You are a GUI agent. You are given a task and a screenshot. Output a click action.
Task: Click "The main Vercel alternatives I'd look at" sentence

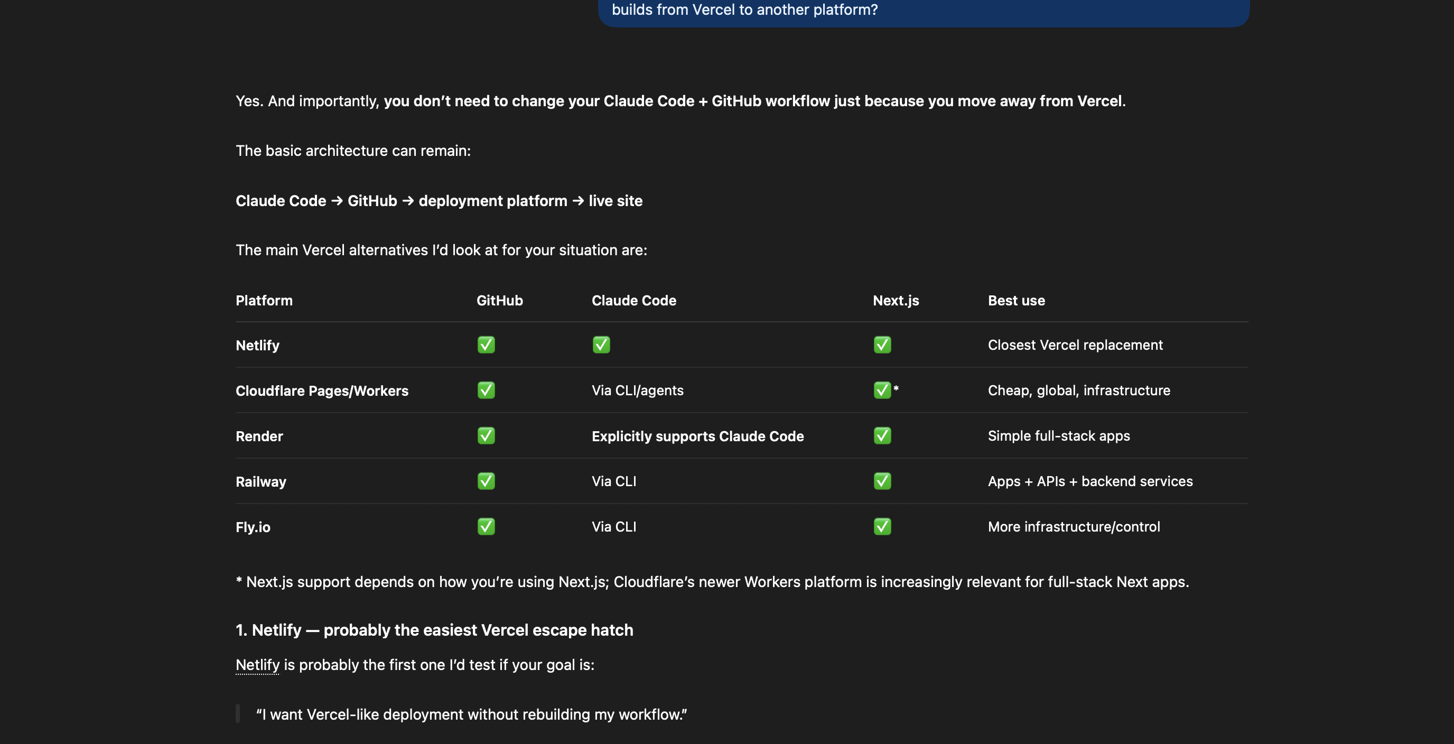click(441, 250)
